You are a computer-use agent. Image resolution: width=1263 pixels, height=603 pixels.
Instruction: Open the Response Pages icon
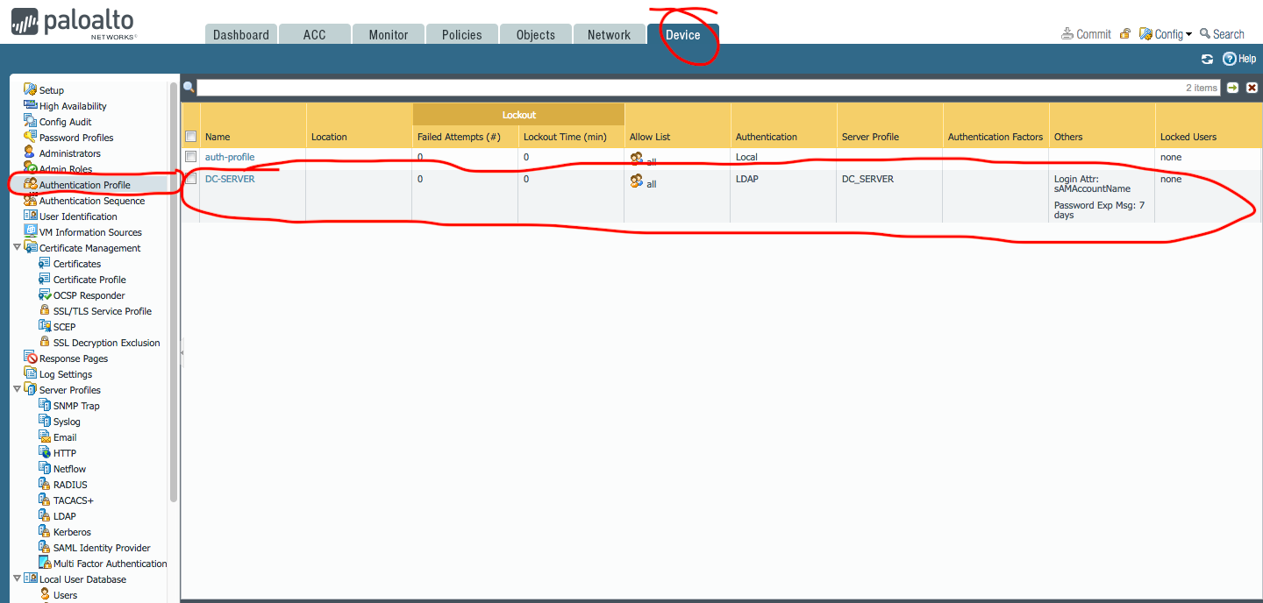(31, 358)
